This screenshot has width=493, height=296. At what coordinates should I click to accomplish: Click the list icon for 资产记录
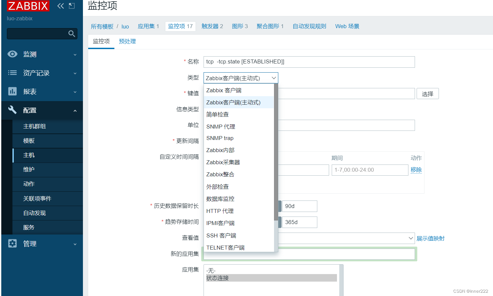click(12, 73)
